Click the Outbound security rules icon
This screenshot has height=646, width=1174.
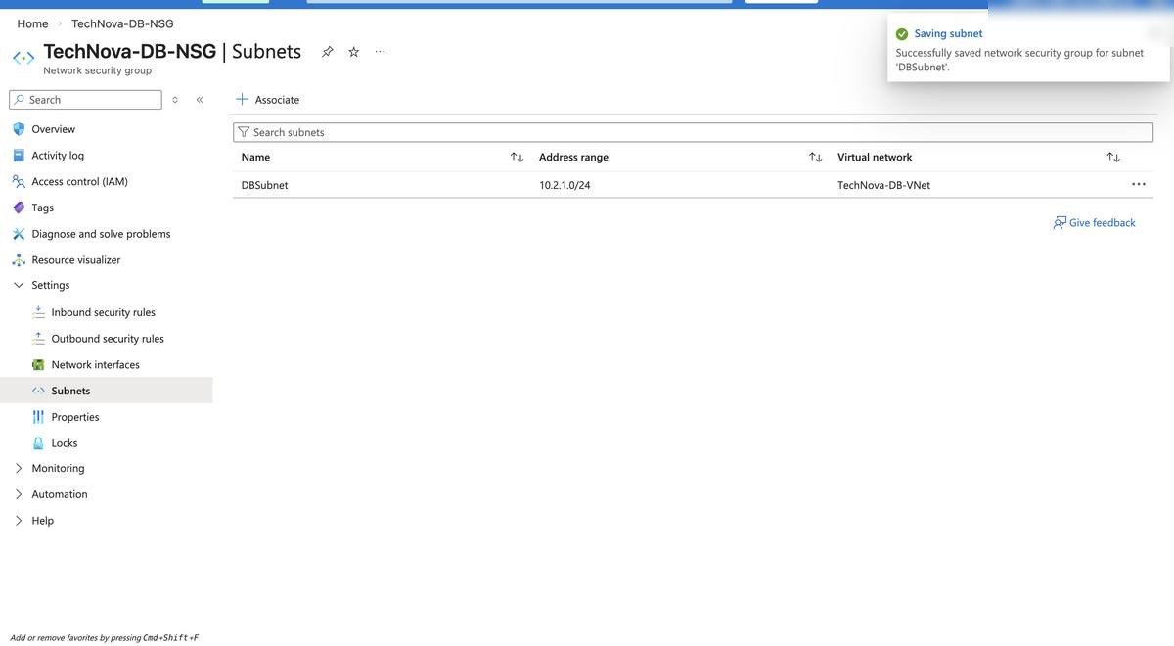click(38, 339)
